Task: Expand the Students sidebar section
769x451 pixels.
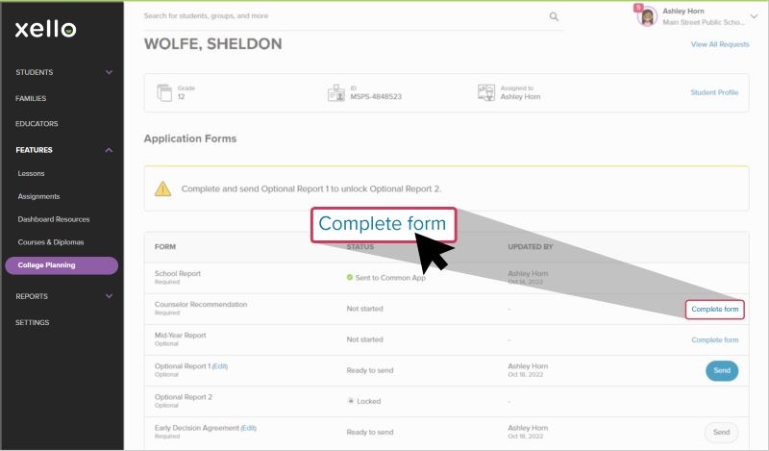Action: pos(109,72)
